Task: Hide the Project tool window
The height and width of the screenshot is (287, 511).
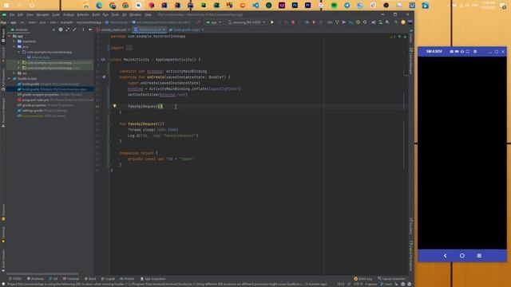Action: (x=90, y=29)
